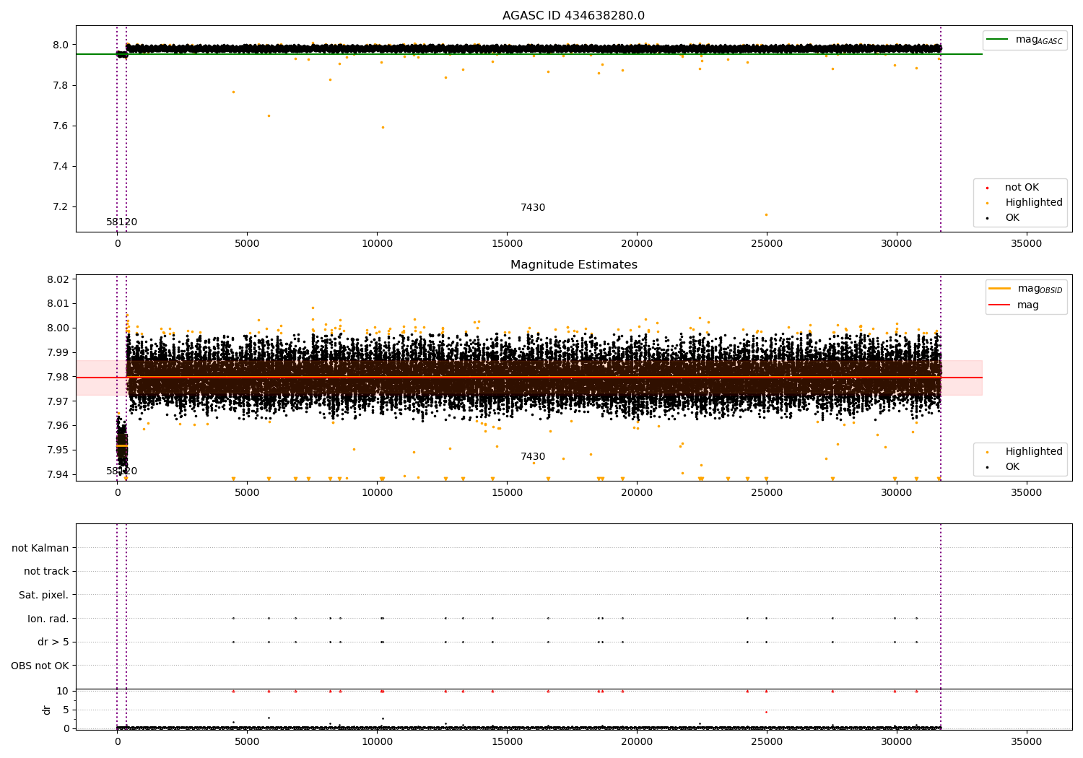Viewport: 1083px width, 758px height.
Task: Click the '8.01' y-axis tick in middle plot
Action: click(x=58, y=304)
